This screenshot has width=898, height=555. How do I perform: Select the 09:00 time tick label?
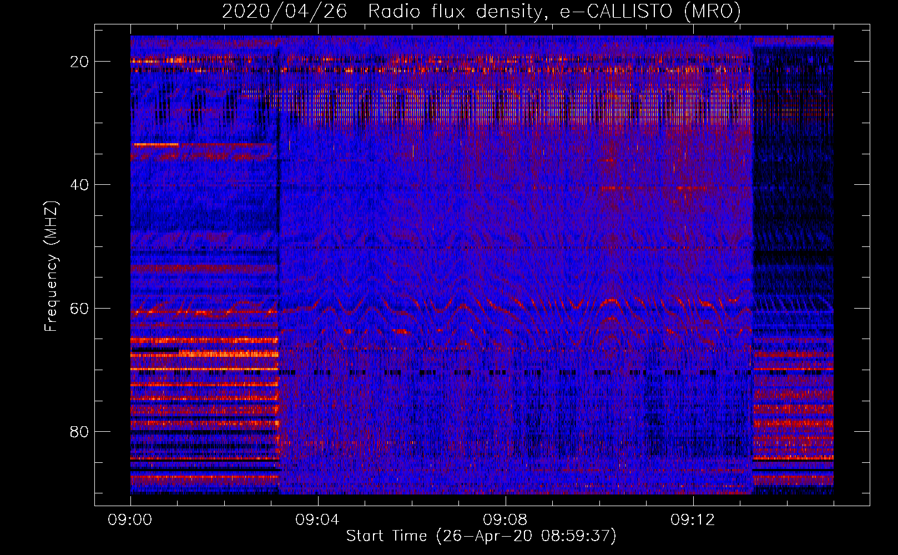pyautogui.click(x=130, y=520)
